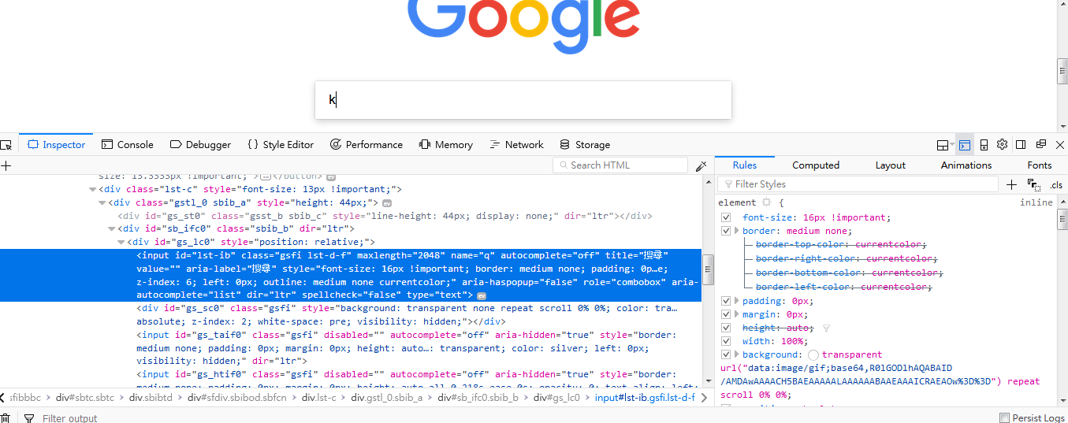This screenshot has height=423, width=1068.
Task: Open the frame selection dropdown icon
Action: [945, 145]
